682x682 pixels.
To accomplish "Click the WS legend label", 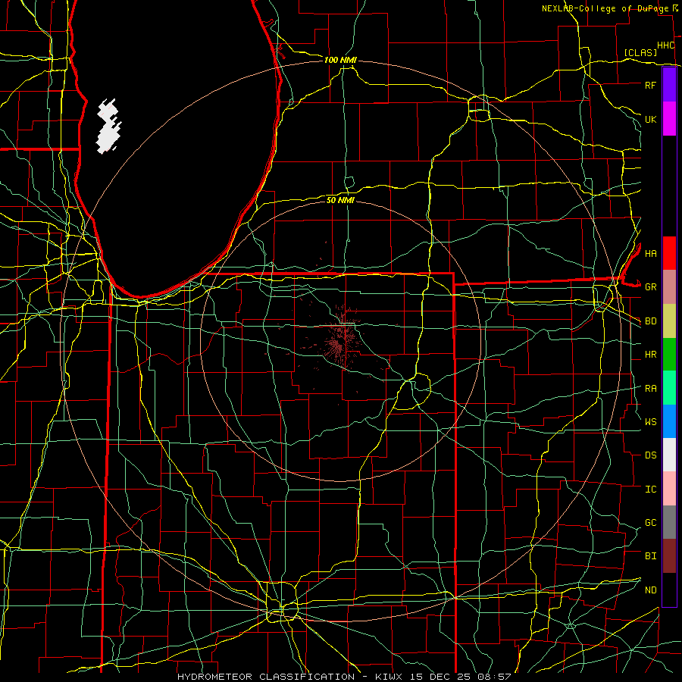I will coord(651,421).
